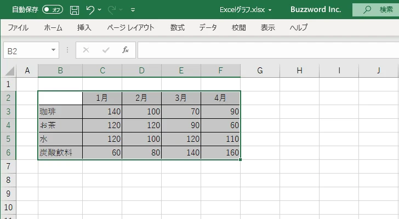Switch to the ホーム tab
399x219 pixels.
[x=53, y=27]
